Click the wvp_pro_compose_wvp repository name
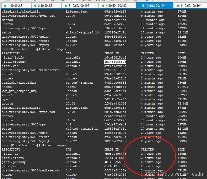The image size is (207, 179). pyautogui.click(x=19, y=91)
